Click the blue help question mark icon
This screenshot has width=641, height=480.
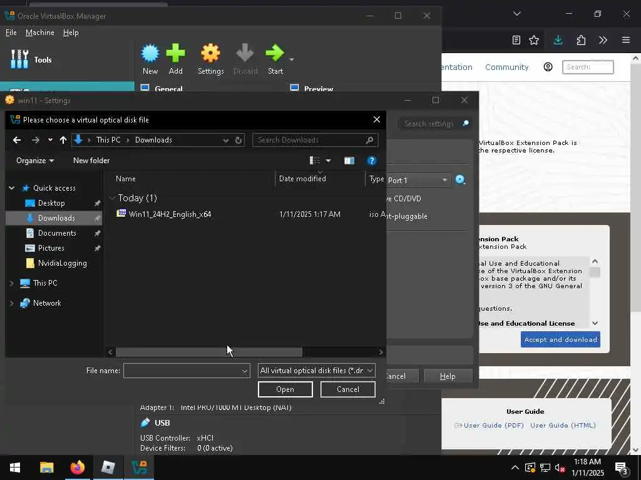(x=372, y=161)
